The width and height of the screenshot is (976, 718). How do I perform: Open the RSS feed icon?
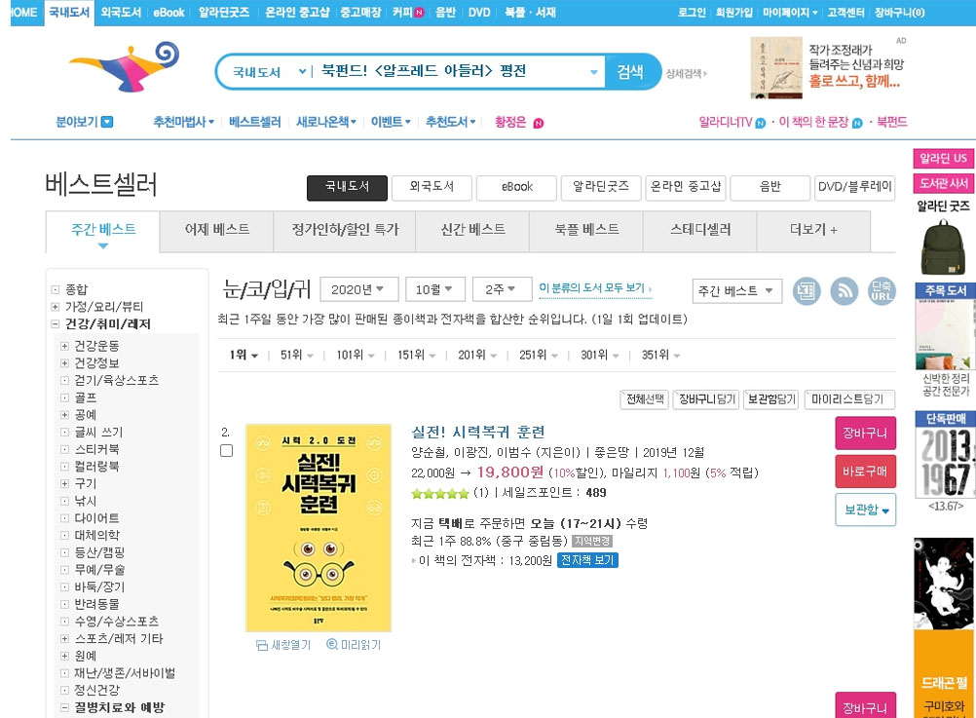(845, 291)
